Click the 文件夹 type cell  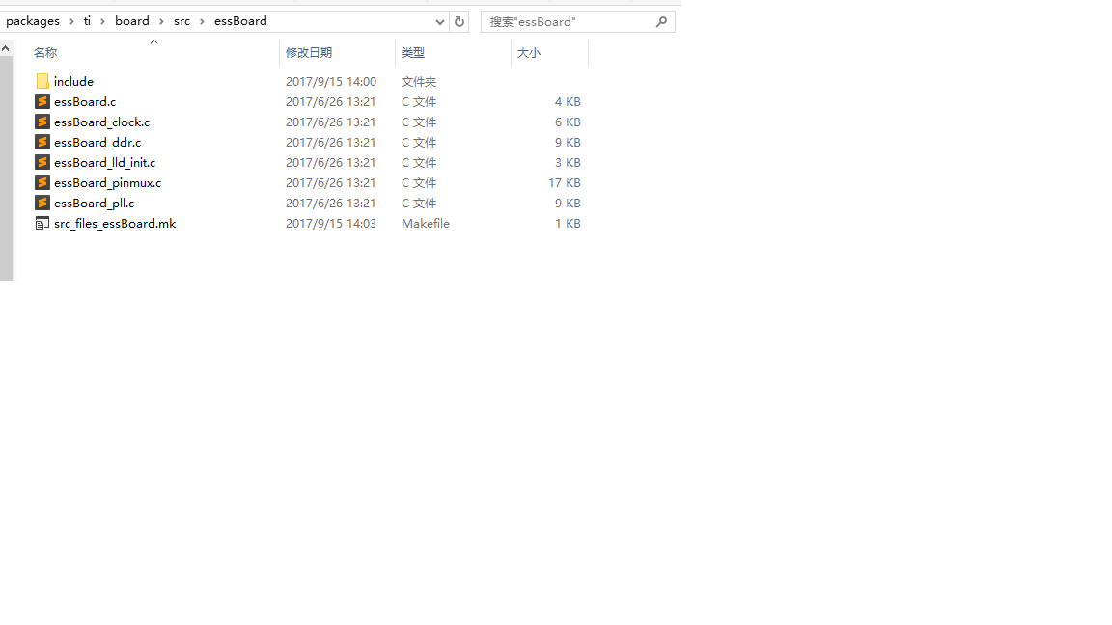(x=418, y=81)
